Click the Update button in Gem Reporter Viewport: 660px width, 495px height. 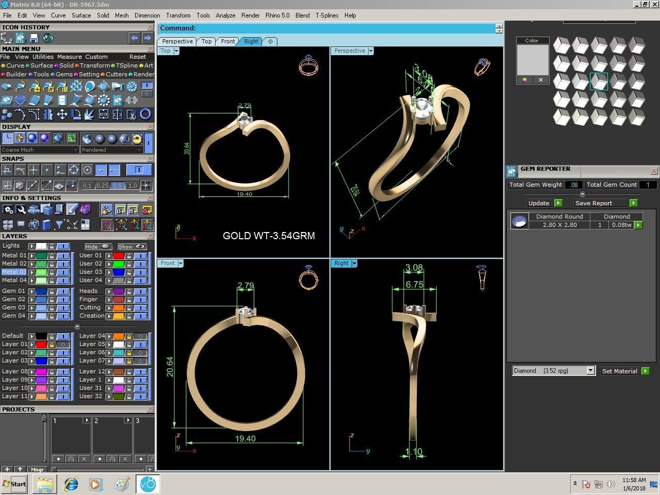544,203
